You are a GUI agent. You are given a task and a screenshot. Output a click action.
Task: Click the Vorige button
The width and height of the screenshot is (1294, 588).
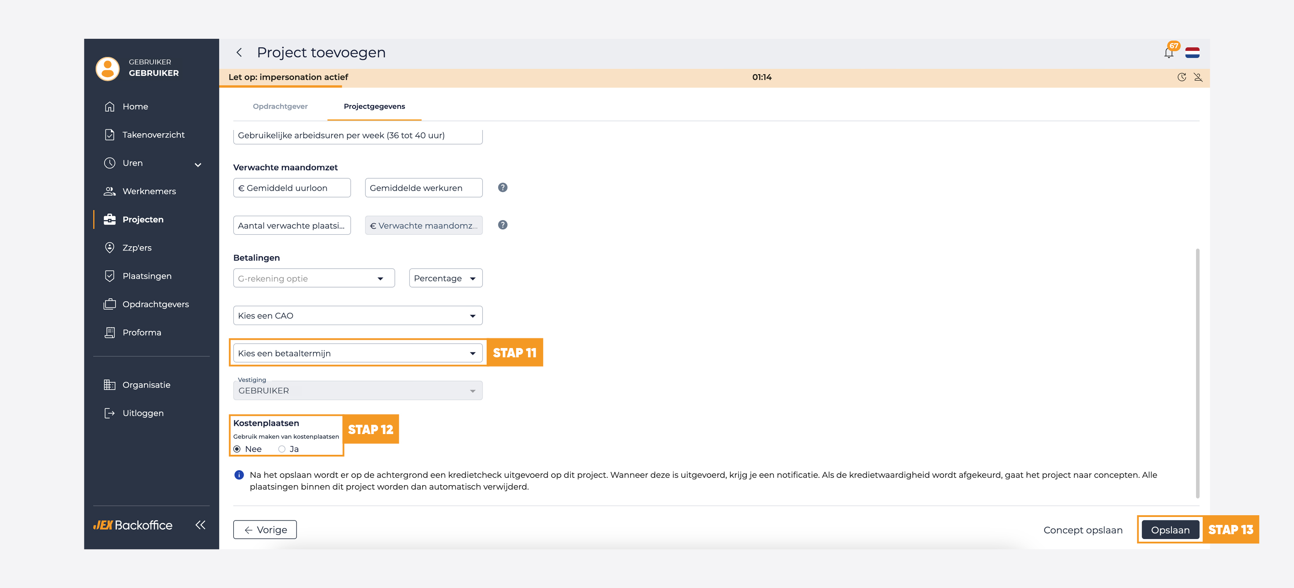coord(265,530)
